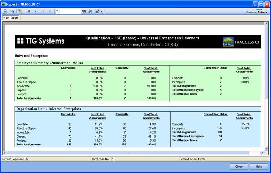Click 'Employee Summary - Zimmerman, Malika' header
271x173 pixels.
click(x=50, y=63)
